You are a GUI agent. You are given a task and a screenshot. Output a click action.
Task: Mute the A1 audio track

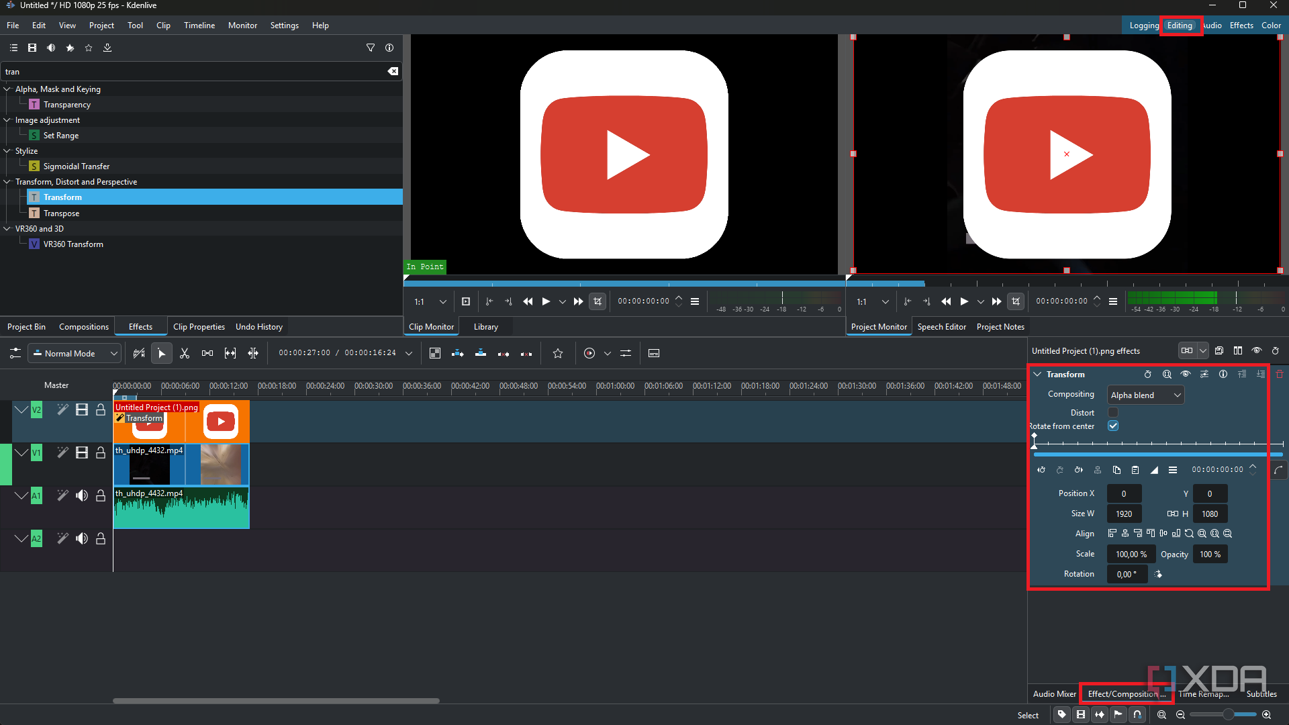(x=82, y=495)
